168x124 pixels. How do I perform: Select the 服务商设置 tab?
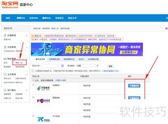[40, 59]
